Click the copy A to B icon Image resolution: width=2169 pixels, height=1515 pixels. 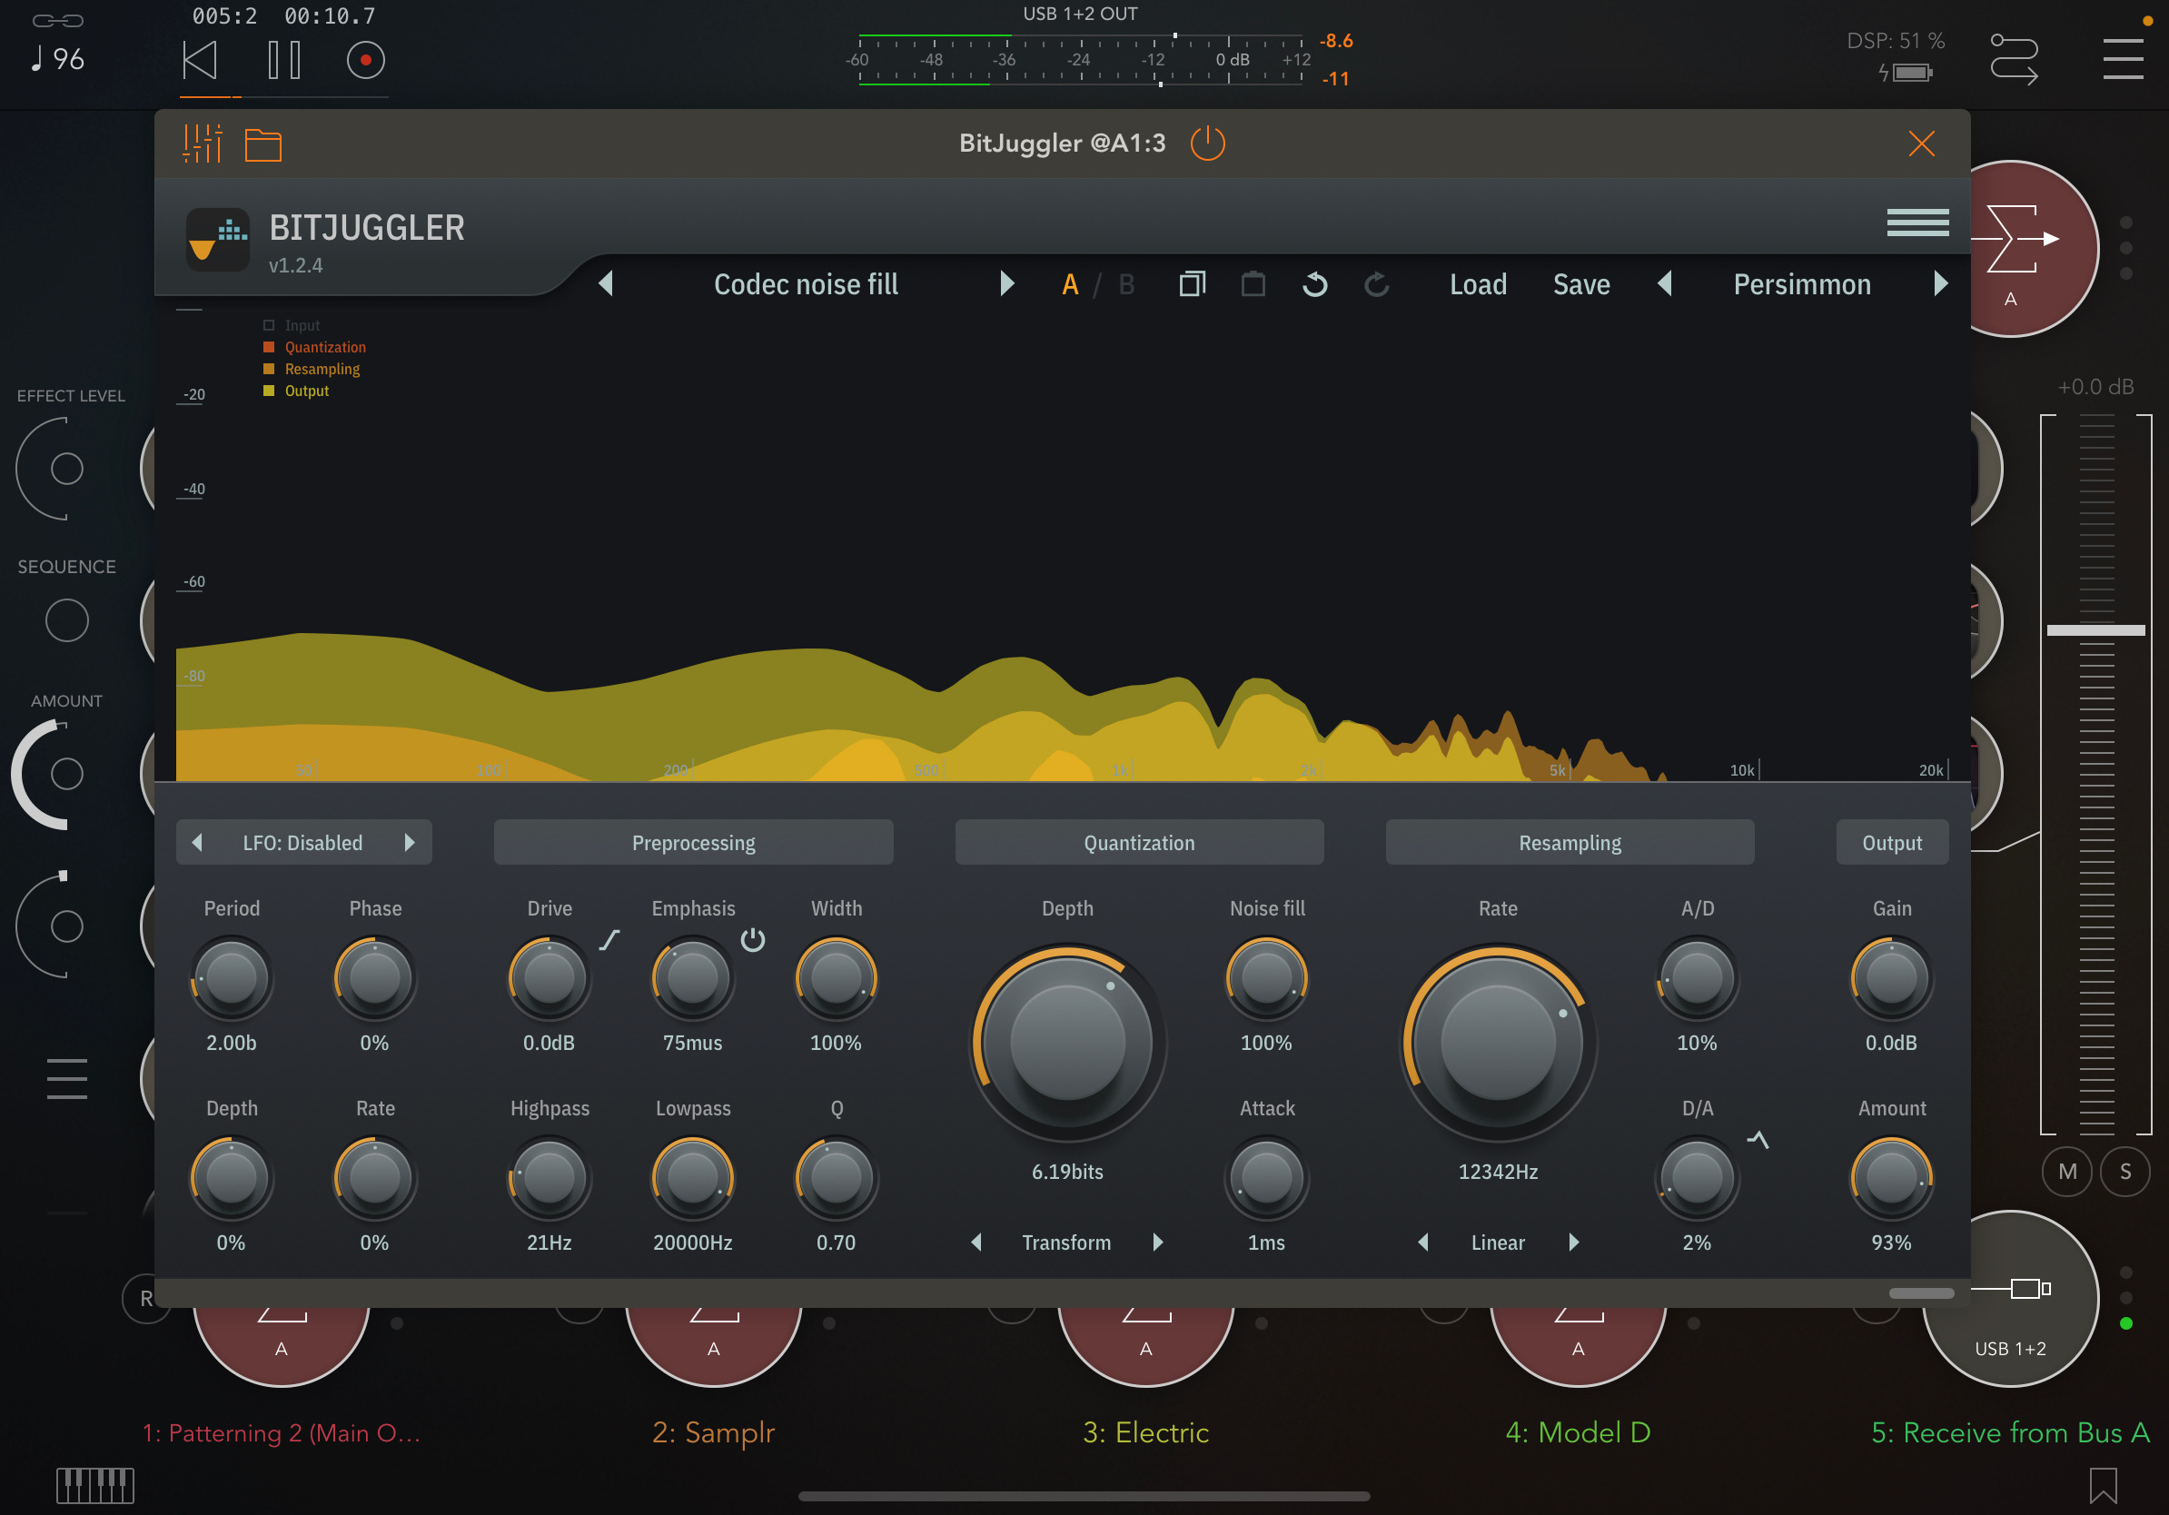click(x=1193, y=284)
